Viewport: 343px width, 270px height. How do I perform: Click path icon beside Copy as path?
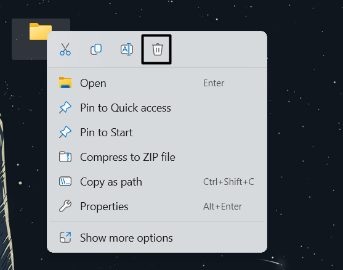(x=65, y=181)
